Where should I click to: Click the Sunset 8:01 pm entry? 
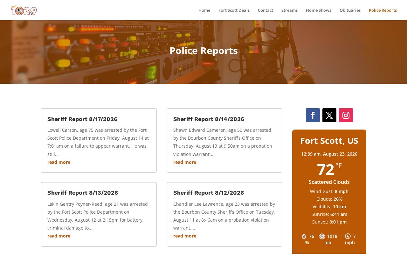(x=329, y=222)
